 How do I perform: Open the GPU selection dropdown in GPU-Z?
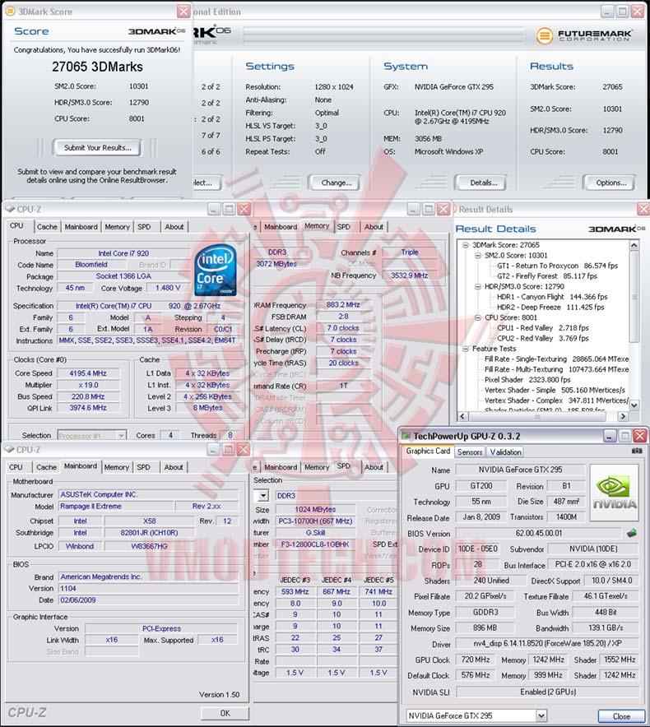(x=541, y=715)
